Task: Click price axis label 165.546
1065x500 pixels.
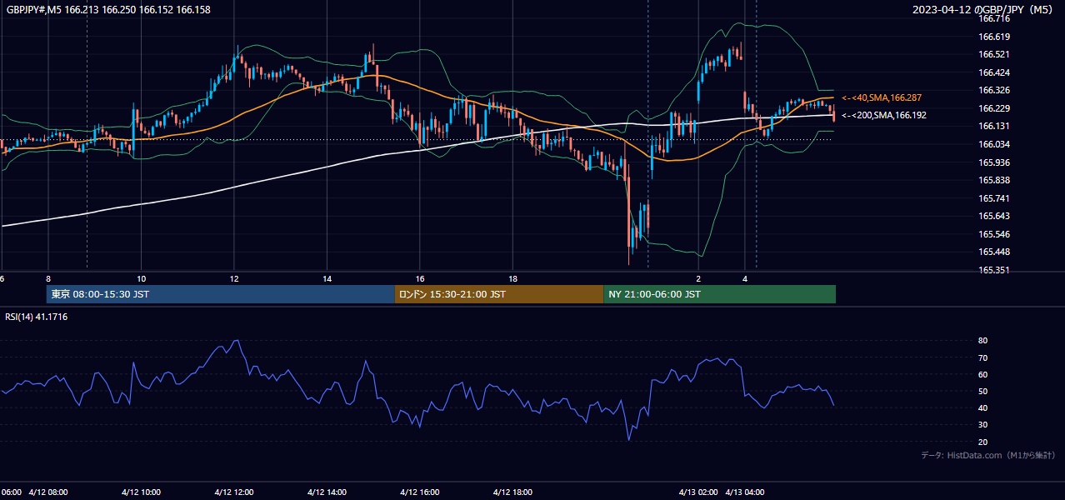Action: pyautogui.click(x=994, y=234)
